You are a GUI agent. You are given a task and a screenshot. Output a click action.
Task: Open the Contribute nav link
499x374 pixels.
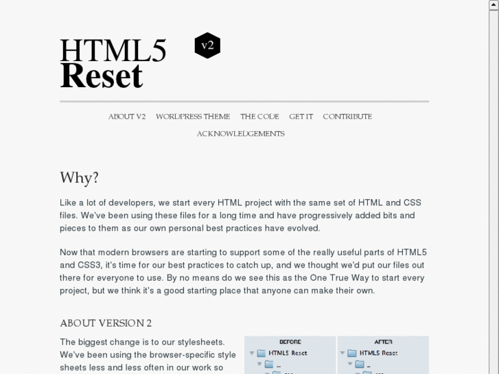347,117
